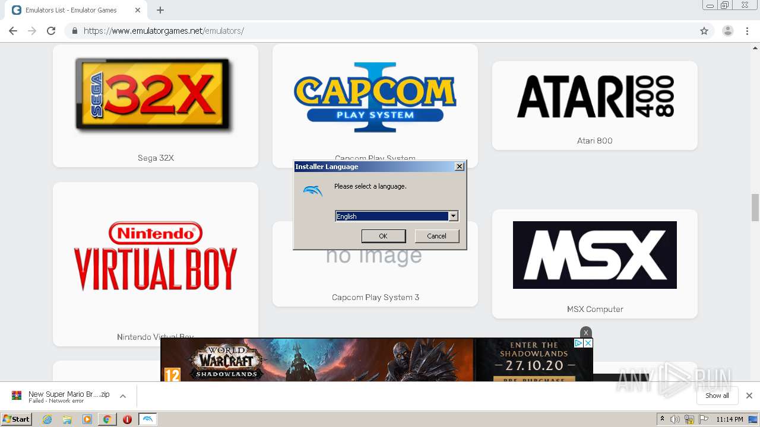Open the Sega 32X emulator card

tap(156, 106)
